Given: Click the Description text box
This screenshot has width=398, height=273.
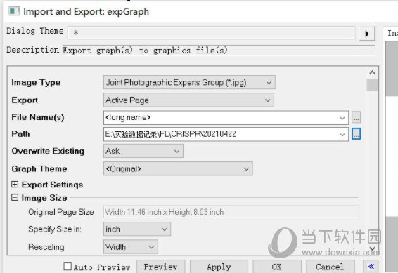Looking at the screenshot, I should [x=219, y=50].
